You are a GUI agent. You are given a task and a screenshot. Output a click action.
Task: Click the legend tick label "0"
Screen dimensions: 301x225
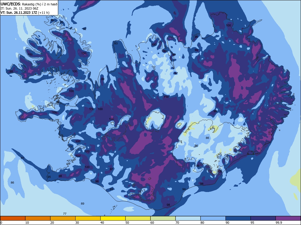(1, 223)
